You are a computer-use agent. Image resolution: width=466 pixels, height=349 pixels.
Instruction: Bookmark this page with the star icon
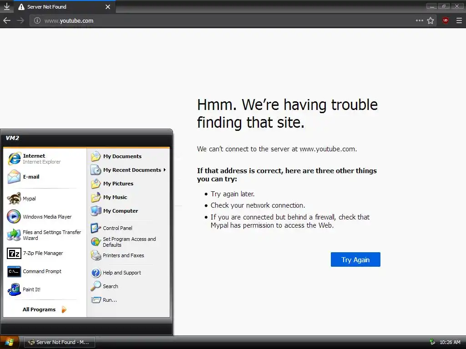pyautogui.click(x=431, y=20)
